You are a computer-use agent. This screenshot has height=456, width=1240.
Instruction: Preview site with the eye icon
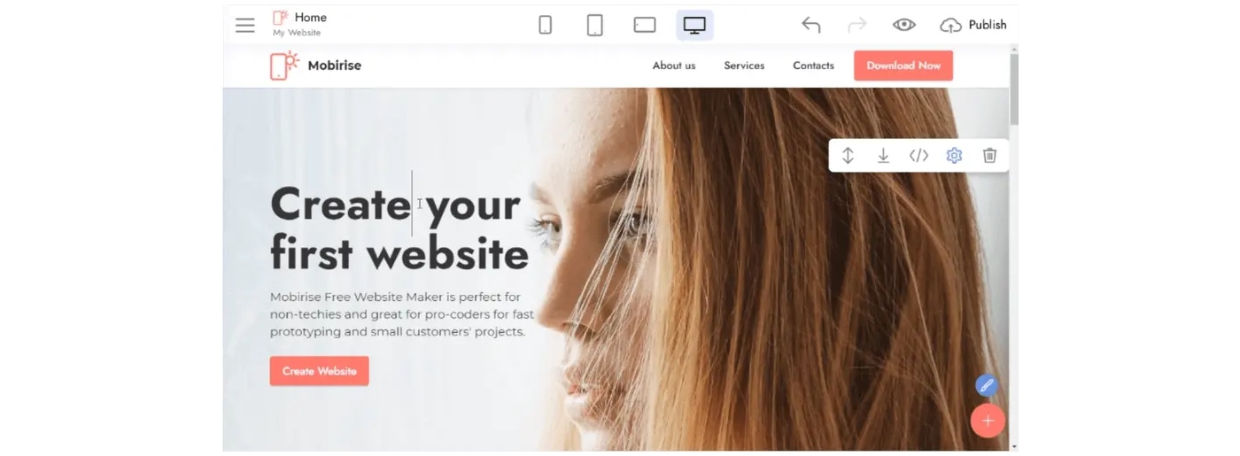coord(904,25)
